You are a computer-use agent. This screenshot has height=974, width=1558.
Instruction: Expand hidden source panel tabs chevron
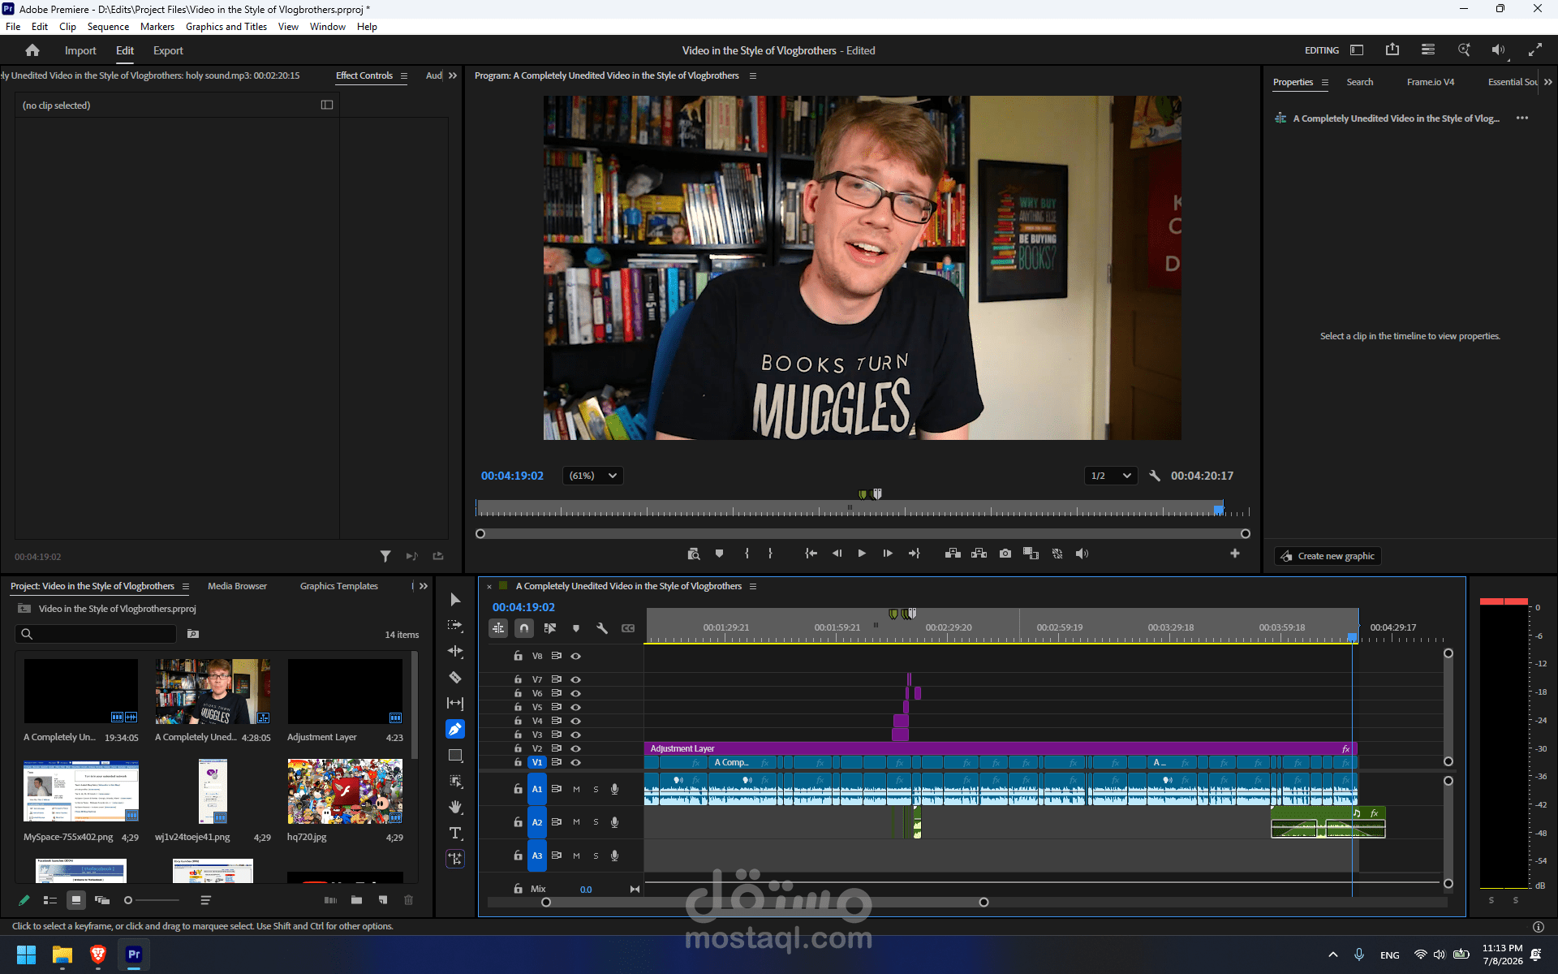[x=453, y=75]
